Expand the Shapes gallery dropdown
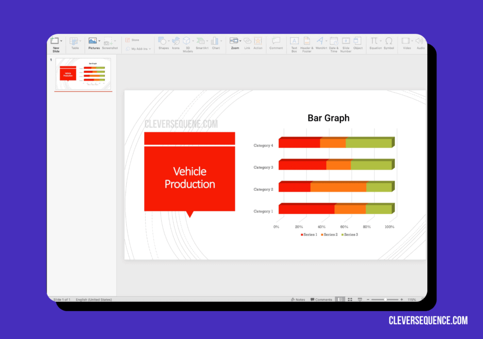The height and width of the screenshot is (339, 483). click(x=169, y=40)
